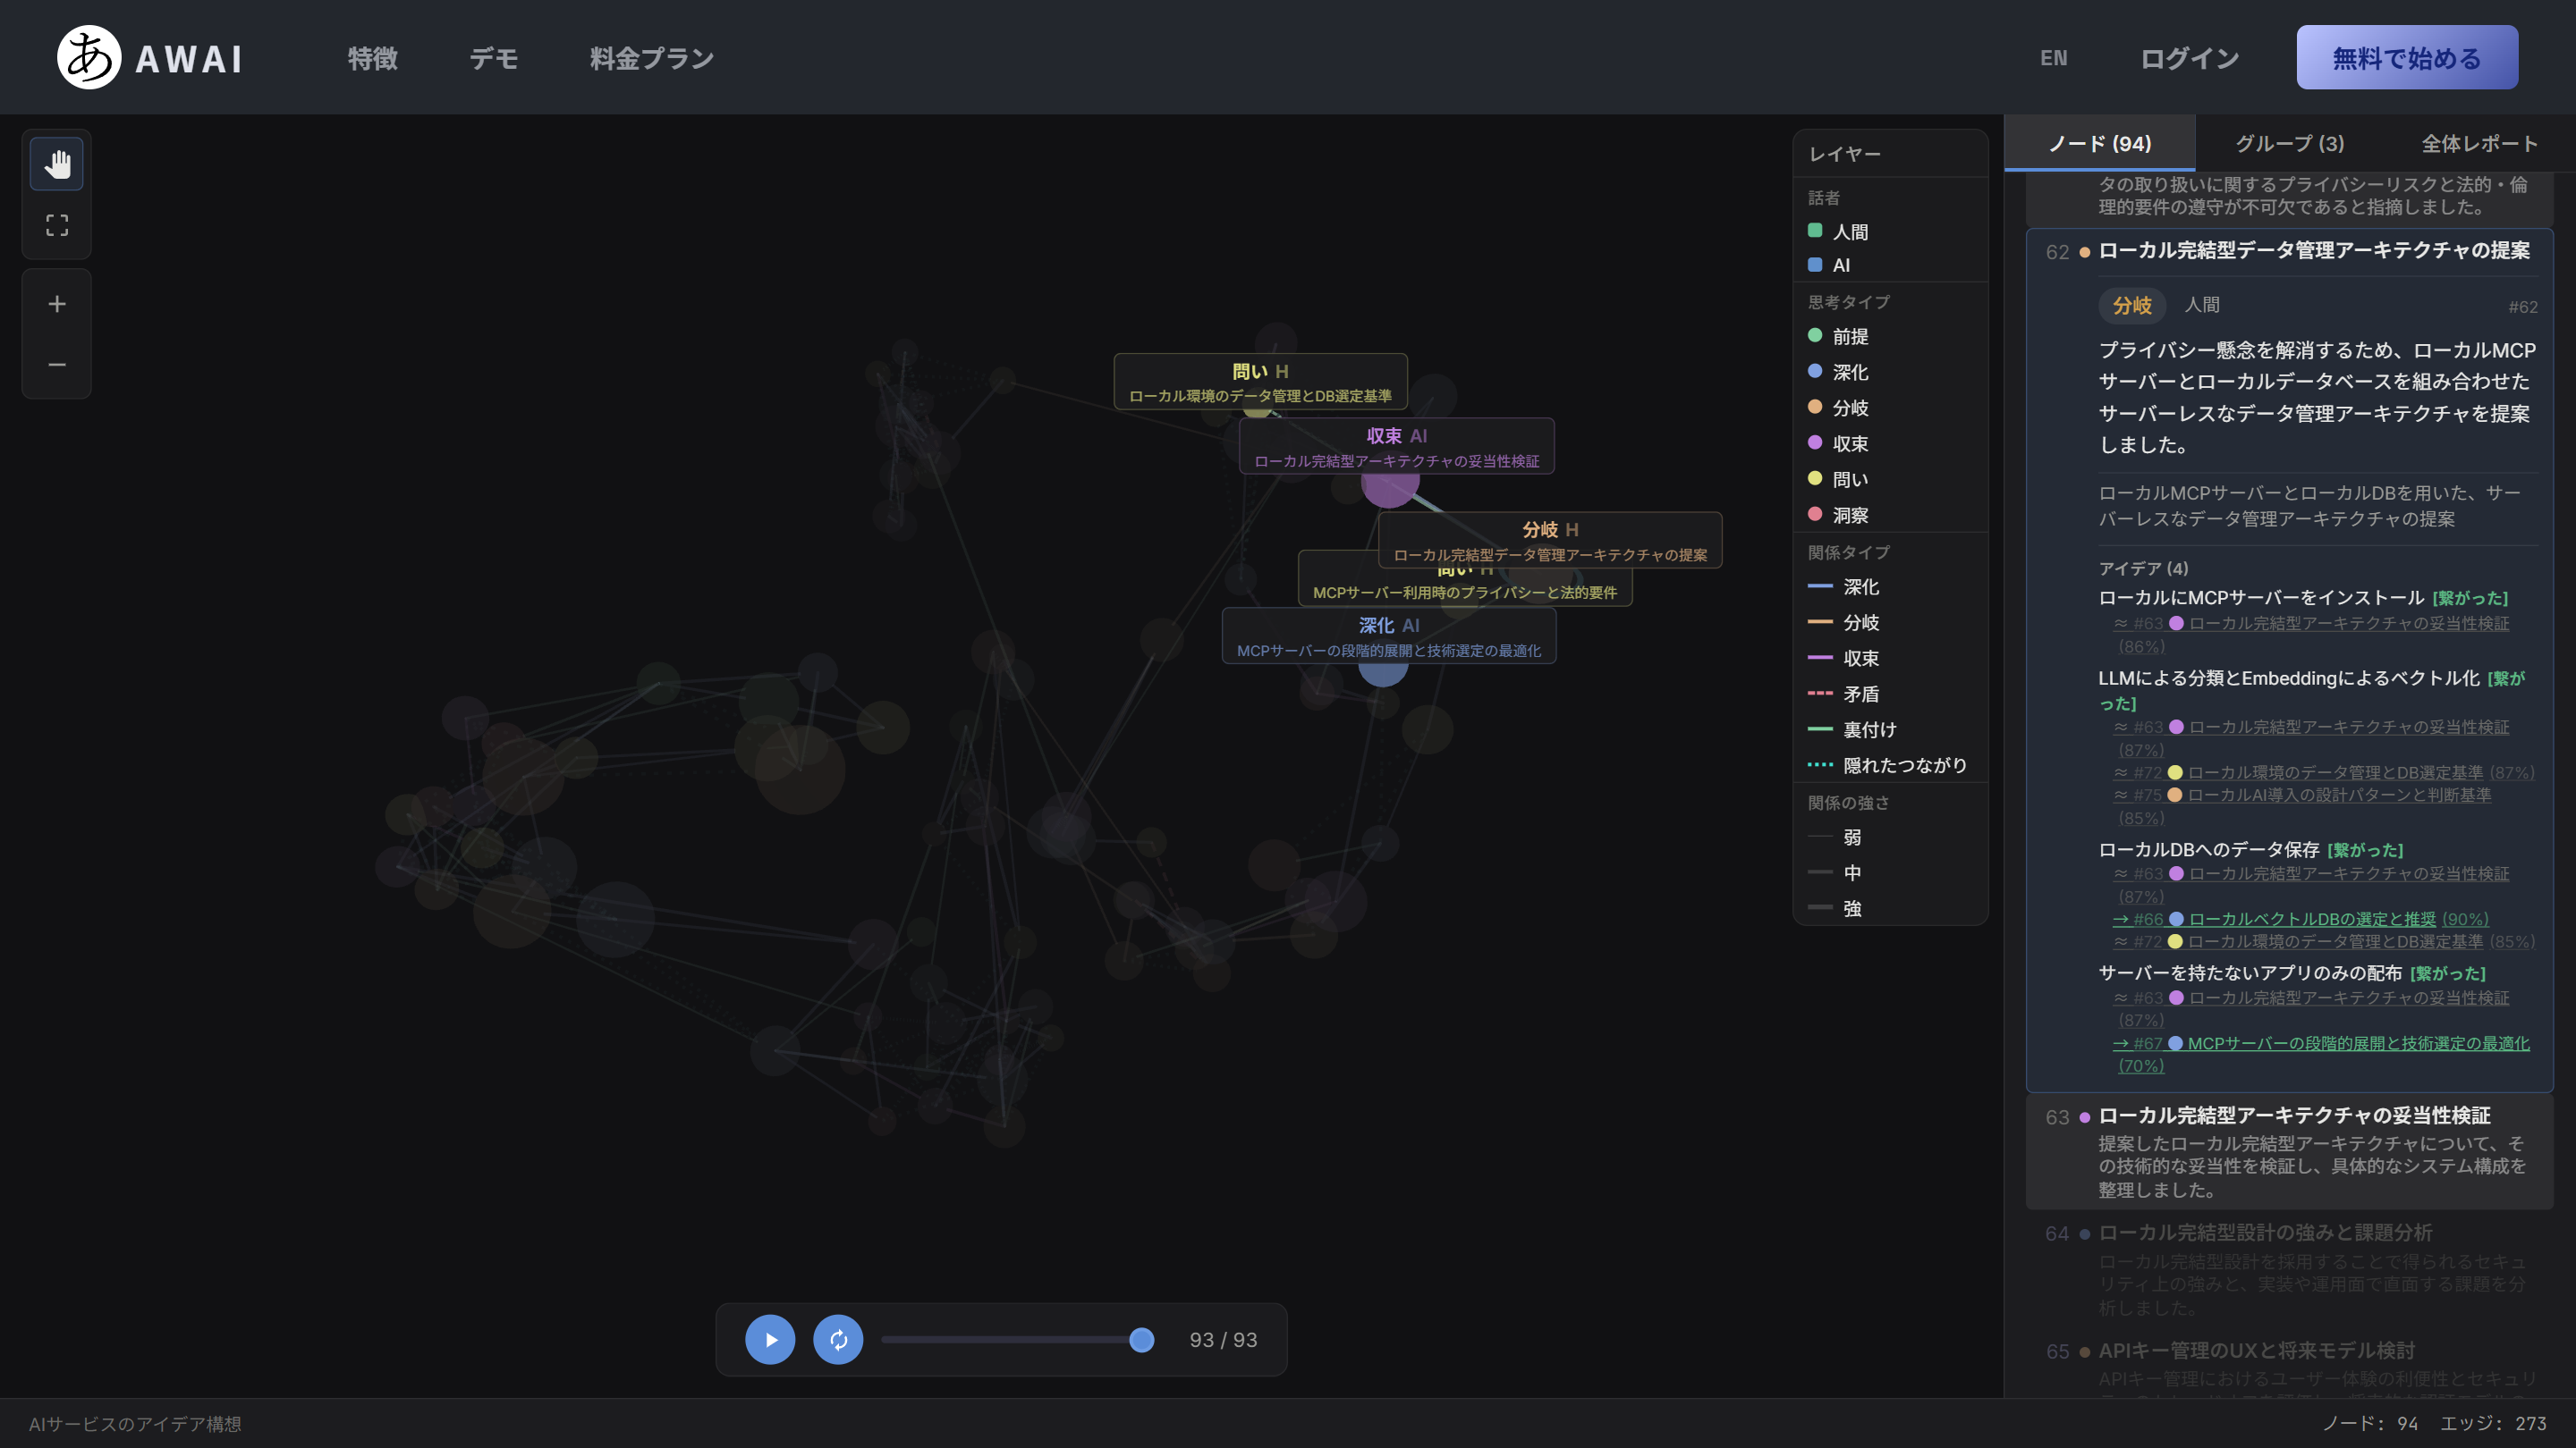Select the hand pan tool
Screen dimensions: 2576x1448
coord(57,164)
